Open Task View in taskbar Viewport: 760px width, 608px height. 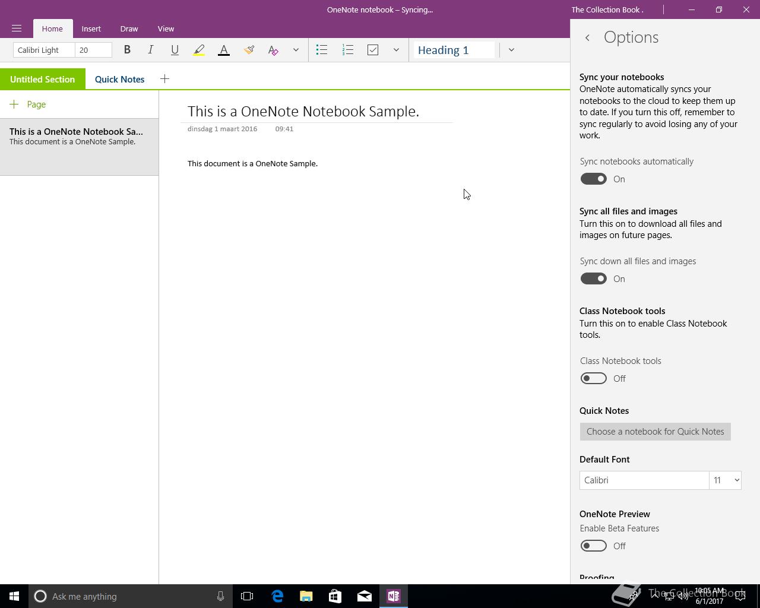pyautogui.click(x=247, y=596)
